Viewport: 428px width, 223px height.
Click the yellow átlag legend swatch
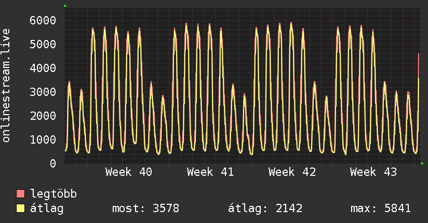point(20,208)
